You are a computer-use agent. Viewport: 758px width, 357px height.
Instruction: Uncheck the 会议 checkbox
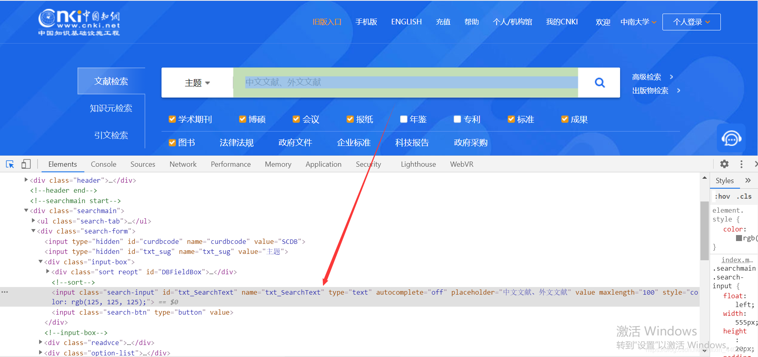click(296, 119)
